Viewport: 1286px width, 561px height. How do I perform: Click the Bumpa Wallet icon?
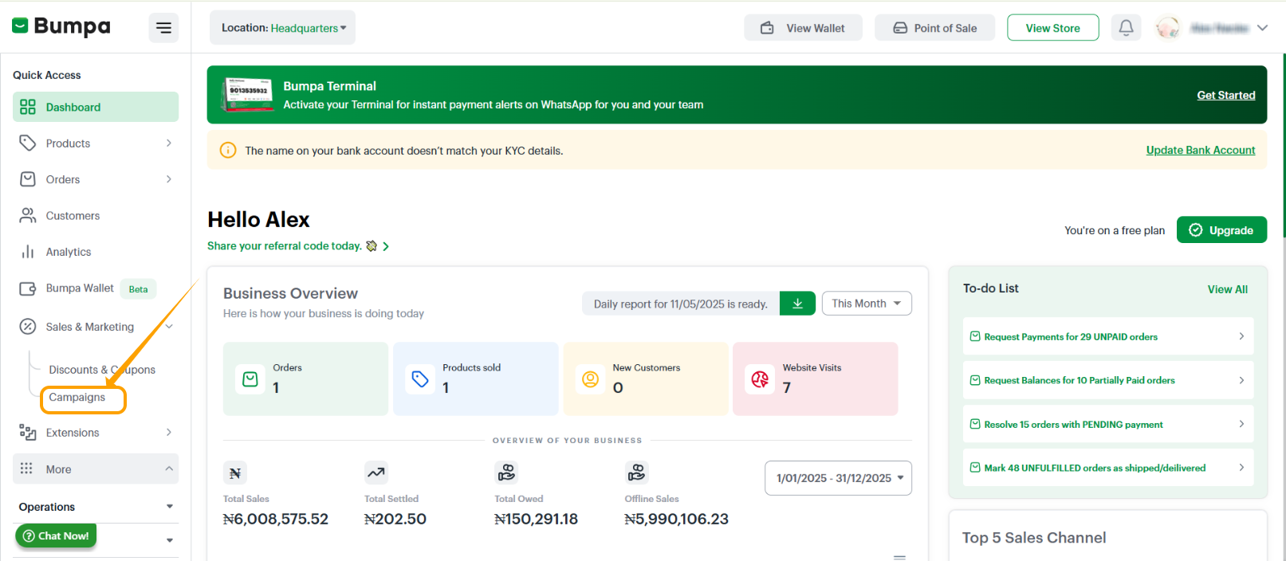click(28, 288)
